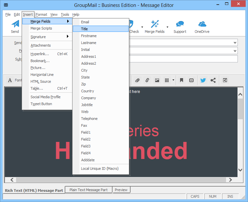Viewport: 248px width, 202px height.
Task: Expand the Signature submenu
Action: click(x=47, y=37)
